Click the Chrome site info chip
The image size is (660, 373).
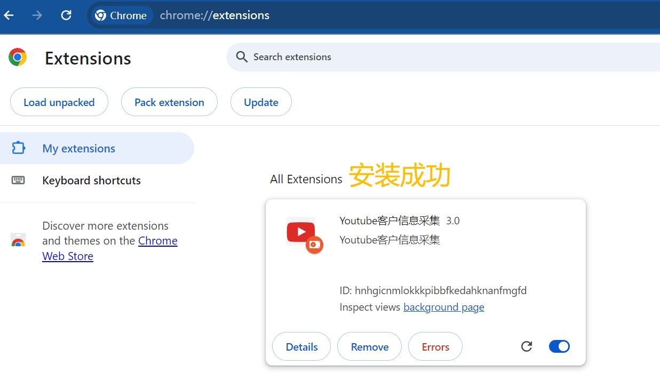[x=121, y=15]
